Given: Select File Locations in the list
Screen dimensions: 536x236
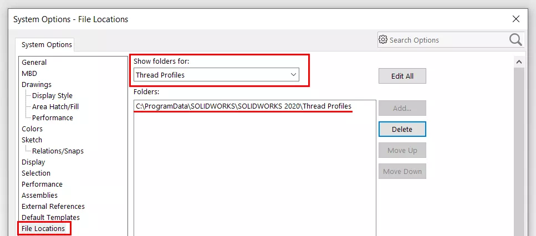Looking at the screenshot, I should 43,228.
